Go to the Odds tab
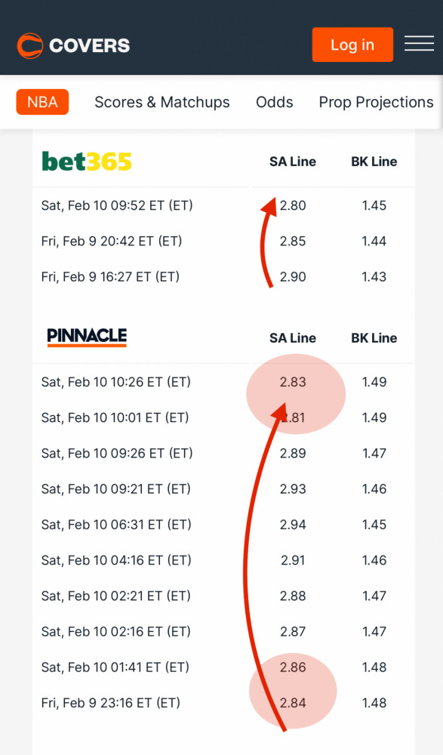Image resolution: width=443 pixels, height=755 pixels. (275, 102)
